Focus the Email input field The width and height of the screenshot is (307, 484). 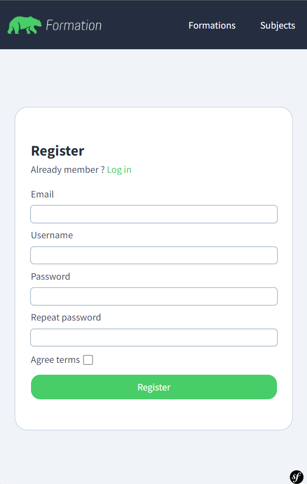(x=153, y=214)
